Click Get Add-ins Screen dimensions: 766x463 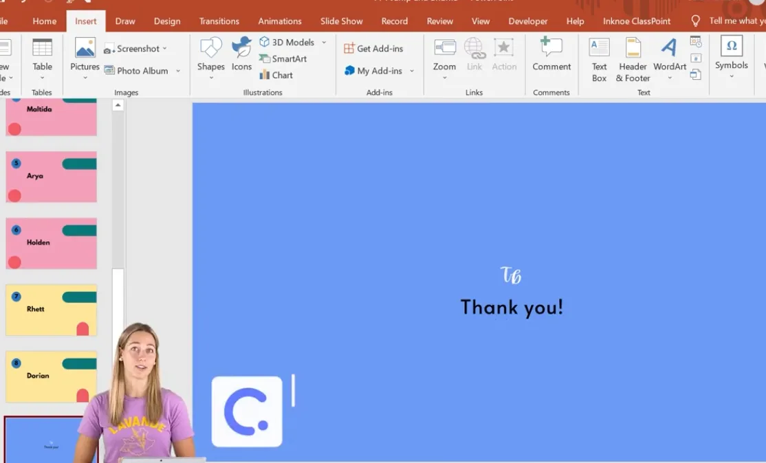373,49
